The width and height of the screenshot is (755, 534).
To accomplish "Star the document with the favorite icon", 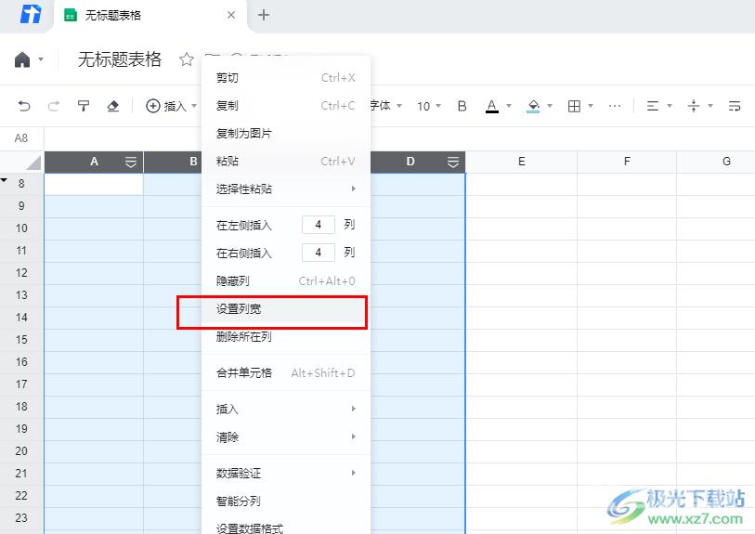I will 187,59.
